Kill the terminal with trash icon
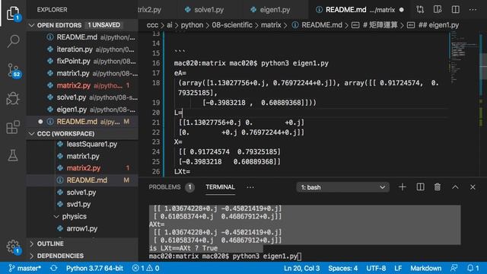 (x=438, y=187)
